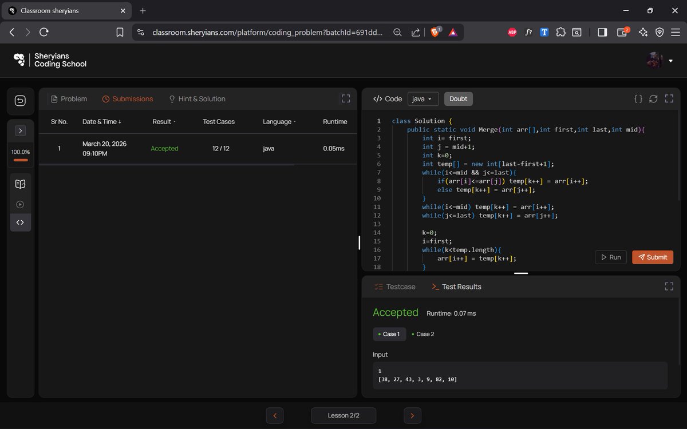Switch to the Problem tab
Viewport: 687px width, 429px height.
(x=69, y=99)
